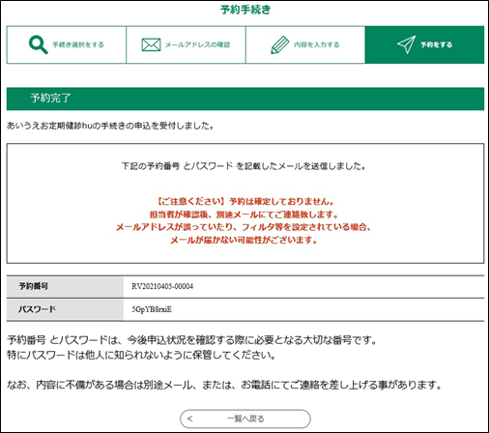Viewport: 489px width, 433px height.
Task: Select the 手続き選択をする step tab
Action: [67, 44]
